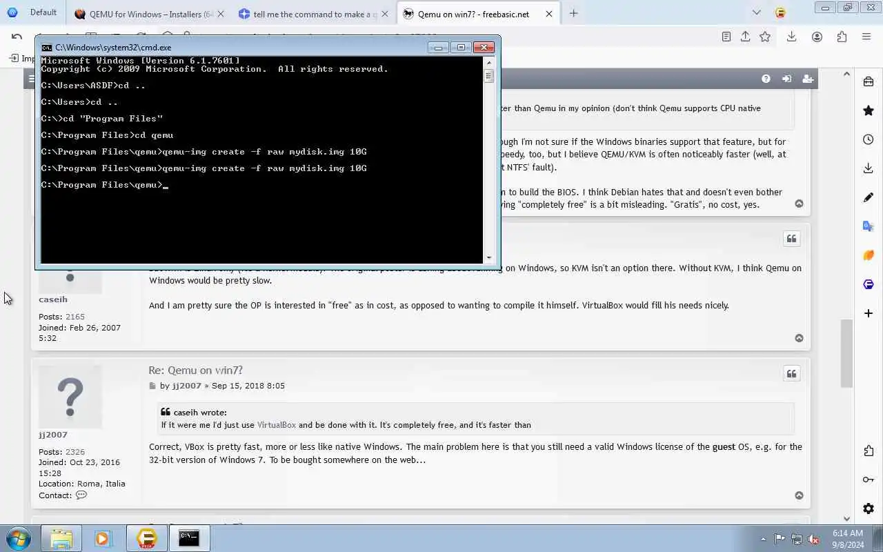Close the 'tell me the command' tab
This screenshot has height=552, width=883.
pos(384,13)
